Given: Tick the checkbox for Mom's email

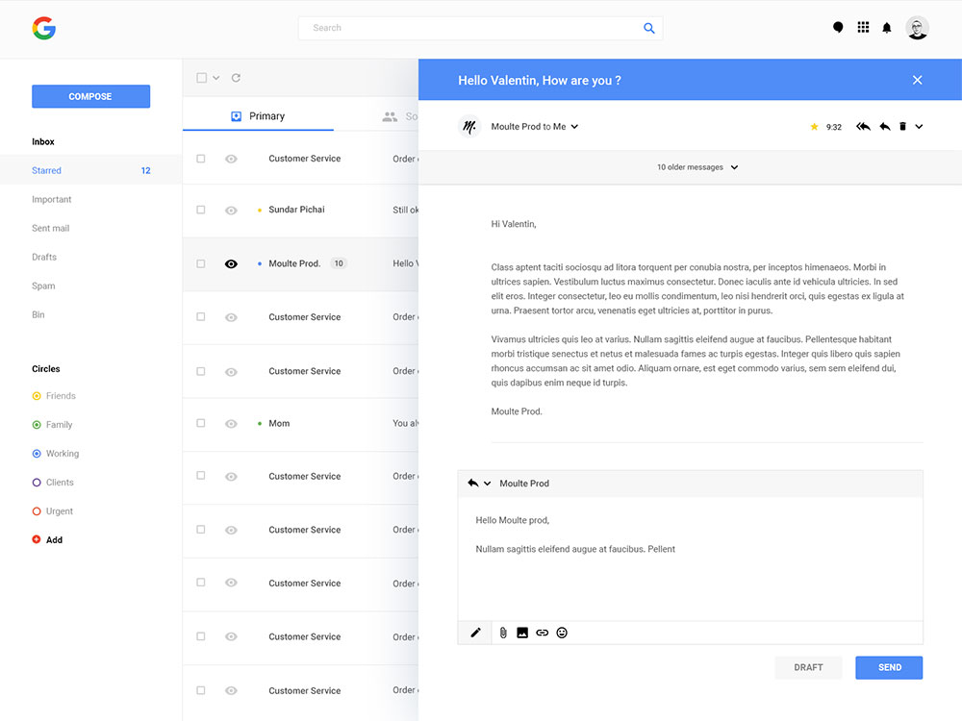Looking at the screenshot, I should tap(201, 423).
